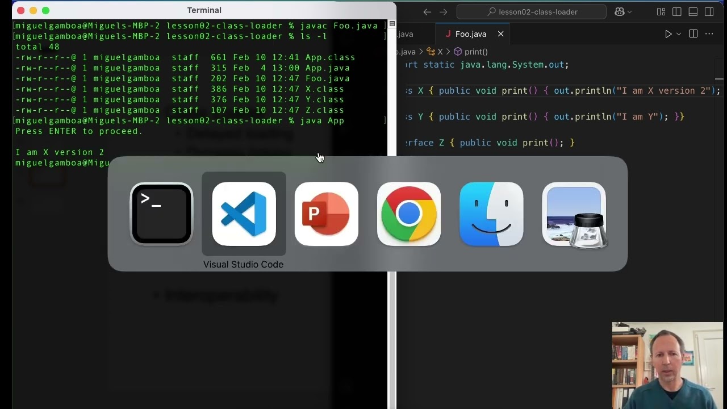Run the Java file with play button
This screenshot has width=727, height=409.
coord(668,34)
